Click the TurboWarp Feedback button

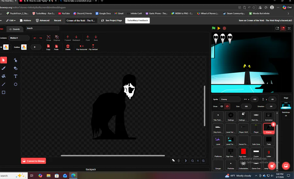point(138,21)
